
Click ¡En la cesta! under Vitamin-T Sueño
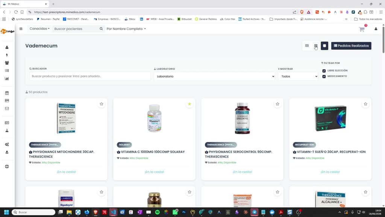(330, 172)
